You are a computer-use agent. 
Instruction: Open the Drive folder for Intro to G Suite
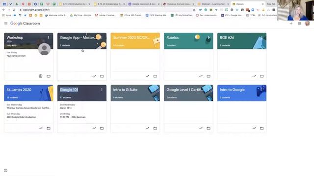tap(155, 128)
